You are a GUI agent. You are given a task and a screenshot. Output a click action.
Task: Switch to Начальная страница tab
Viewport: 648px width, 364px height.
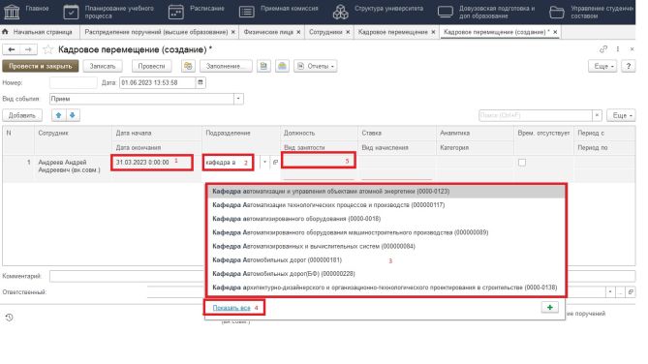38,32
